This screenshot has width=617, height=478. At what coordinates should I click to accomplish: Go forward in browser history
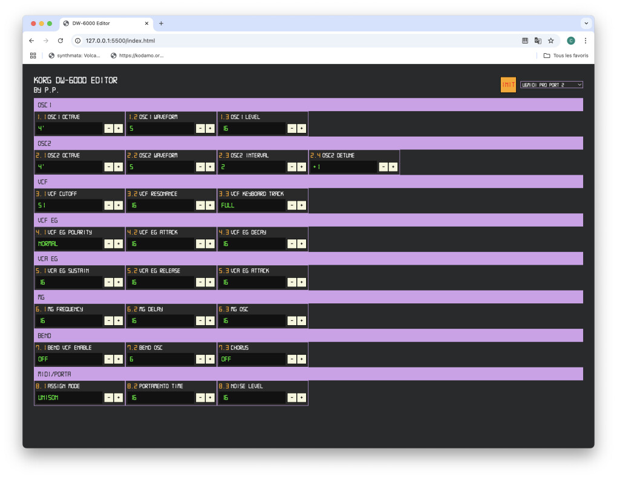click(46, 40)
